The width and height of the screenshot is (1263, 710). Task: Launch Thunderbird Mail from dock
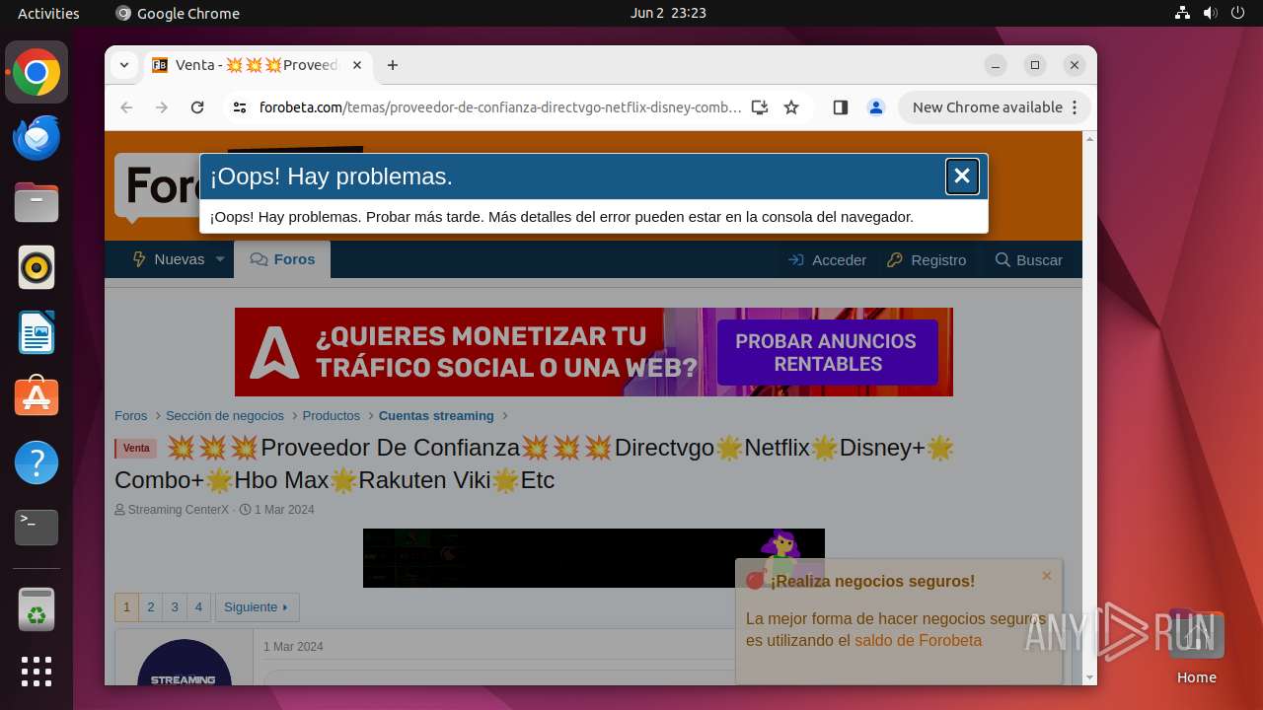pyautogui.click(x=37, y=138)
